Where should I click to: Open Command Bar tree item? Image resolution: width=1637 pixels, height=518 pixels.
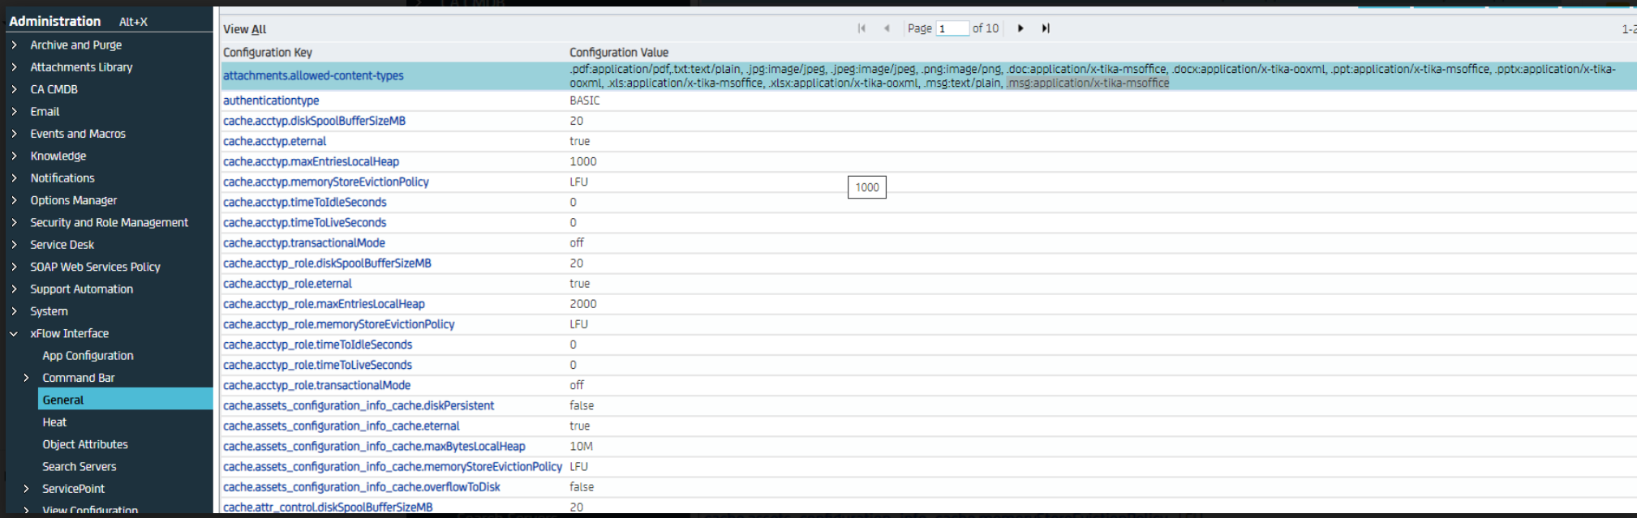click(x=79, y=378)
